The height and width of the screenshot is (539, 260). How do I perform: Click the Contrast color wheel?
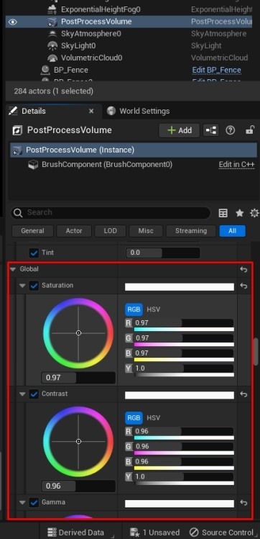(78, 441)
